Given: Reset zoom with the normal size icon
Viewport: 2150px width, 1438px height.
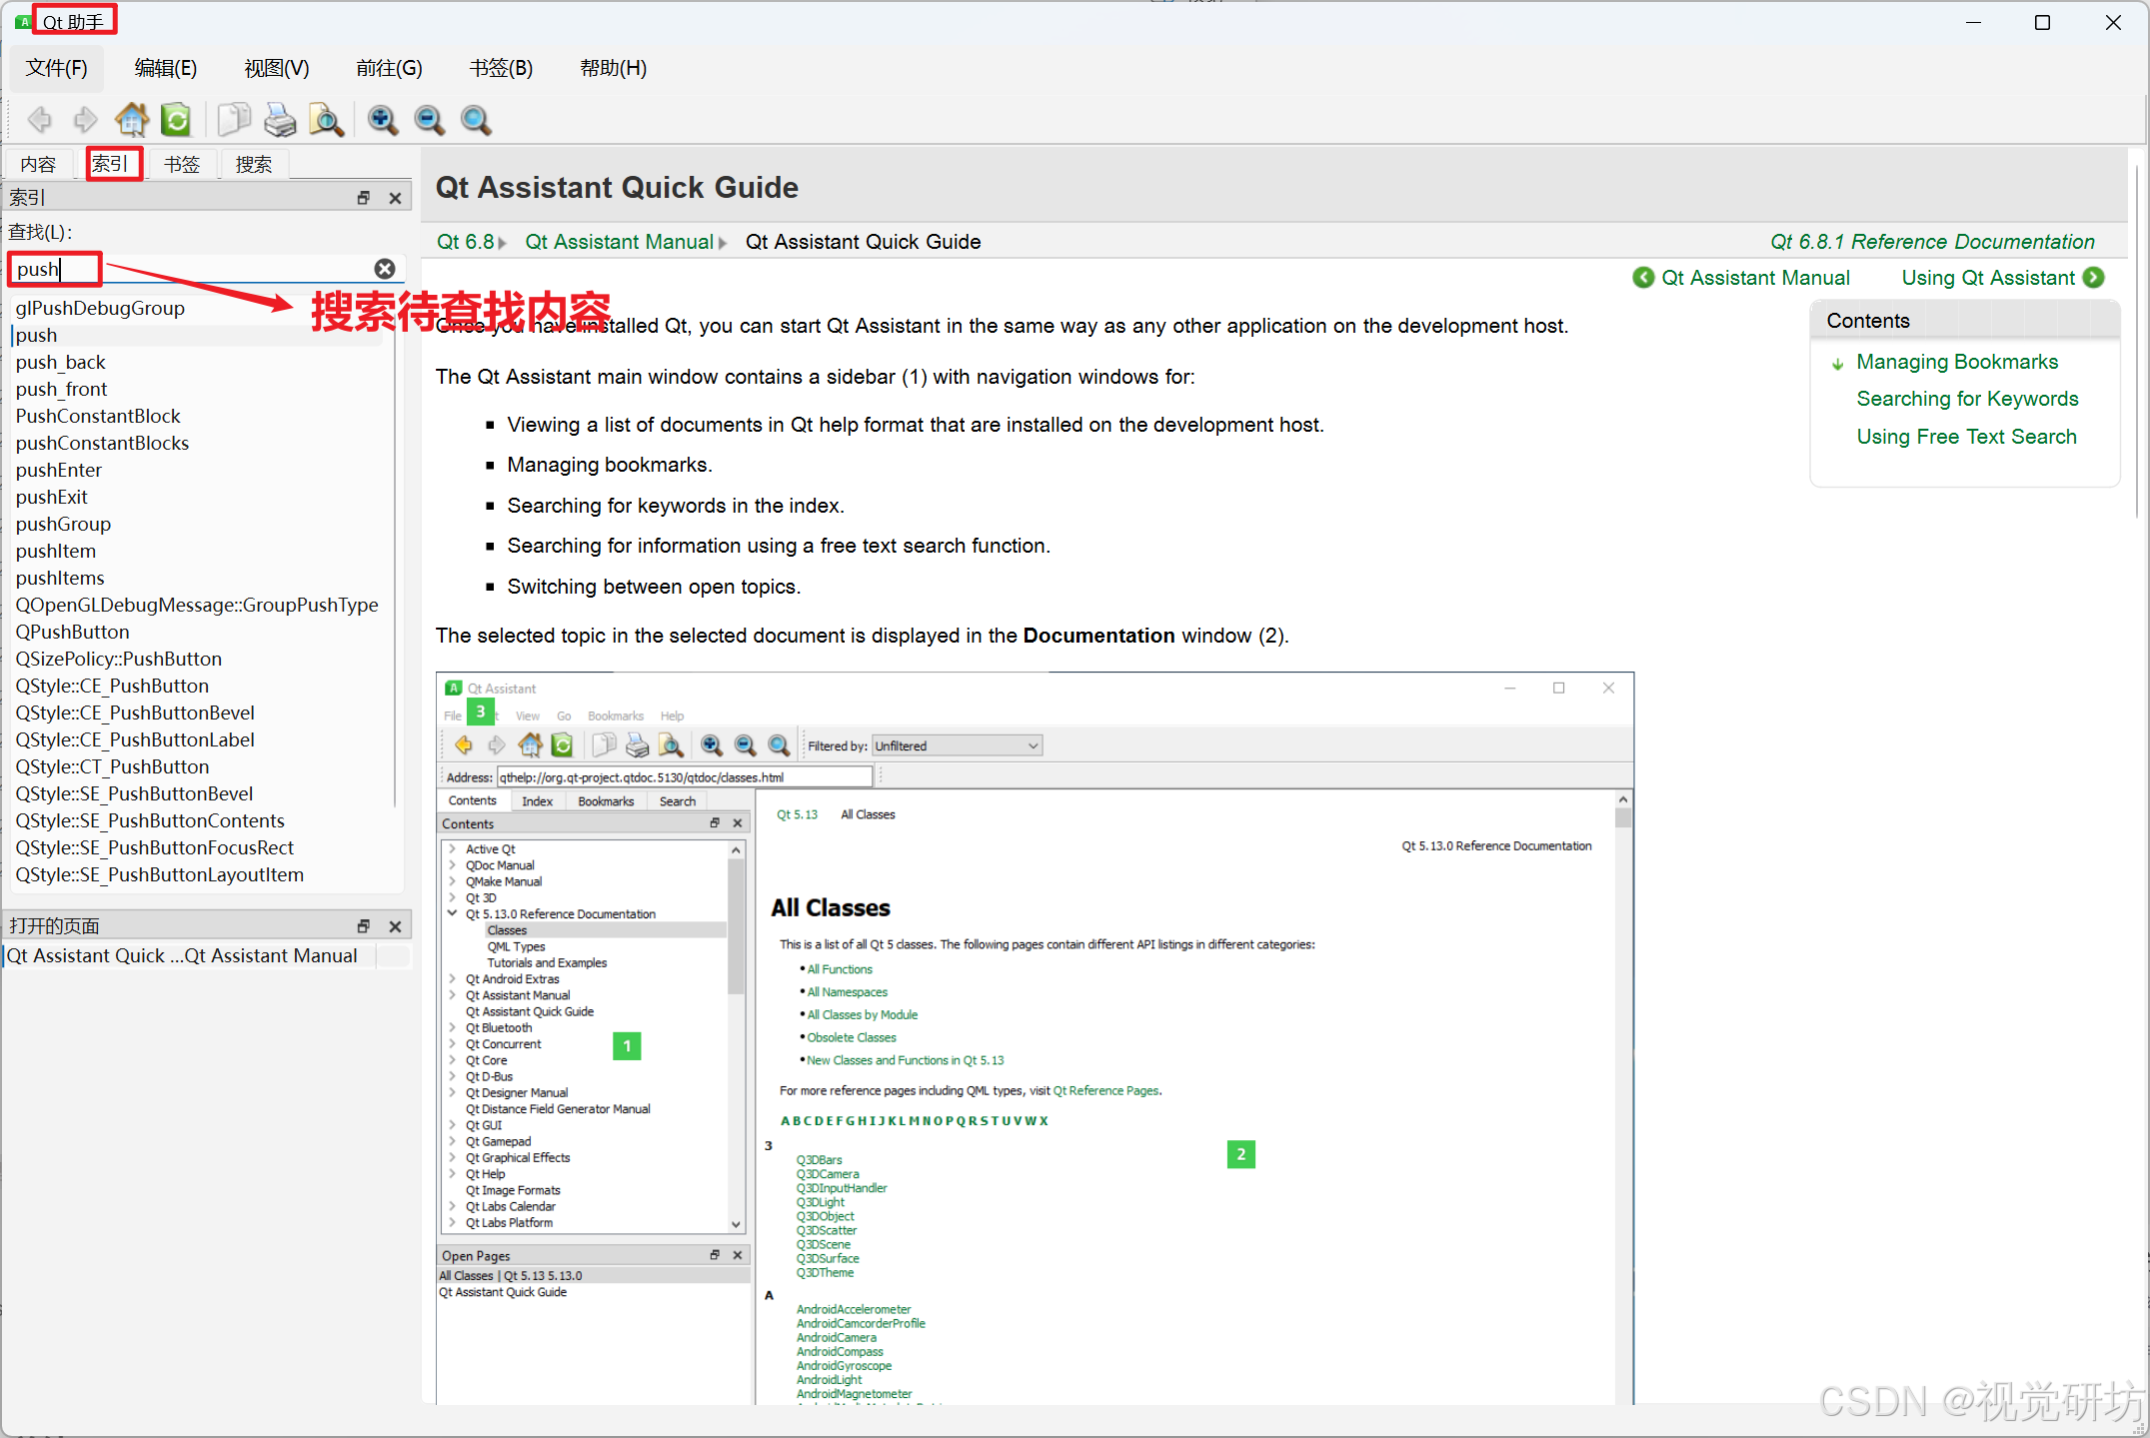Looking at the screenshot, I should coord(476,120).
